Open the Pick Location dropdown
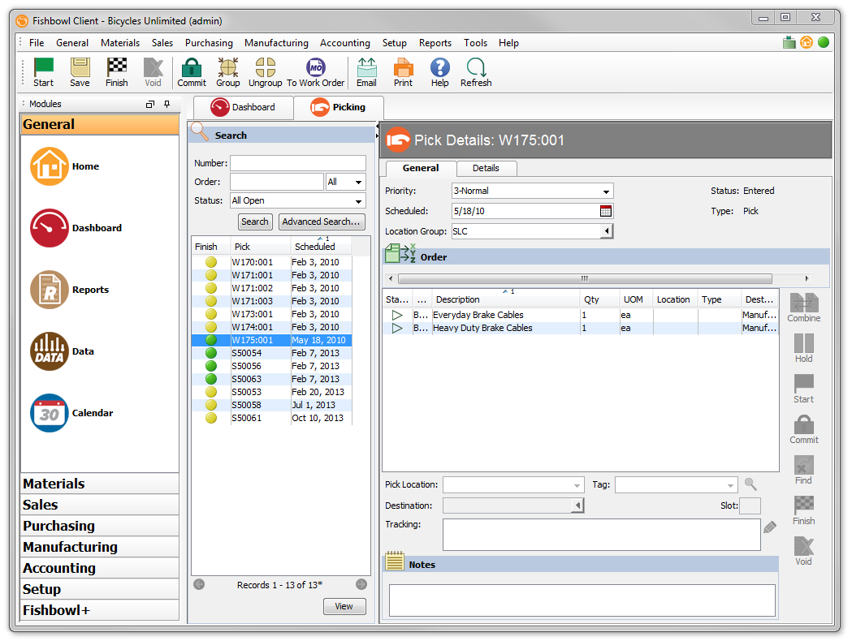The width and height of the screenshot is (852, 641). click(x=577, y=485)
